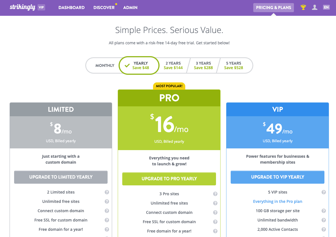
Task: Open the Admin menu item
Action: coord(130,8)
